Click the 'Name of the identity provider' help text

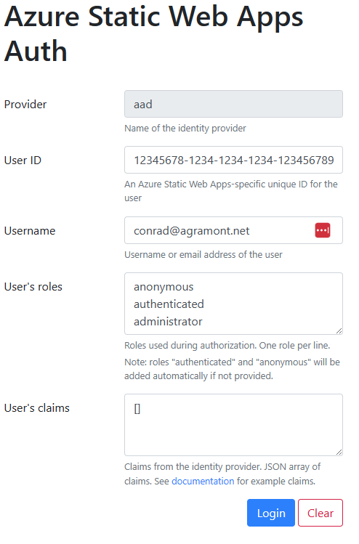(x=185, y=129)
